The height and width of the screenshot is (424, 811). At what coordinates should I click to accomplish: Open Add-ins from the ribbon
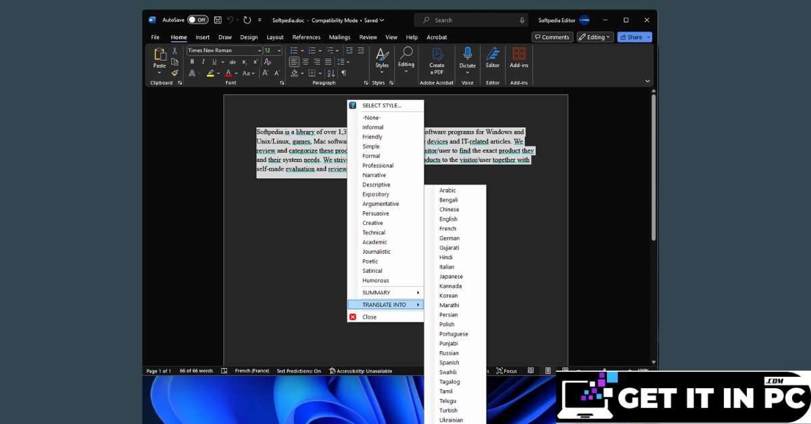(x=519, y=58)
